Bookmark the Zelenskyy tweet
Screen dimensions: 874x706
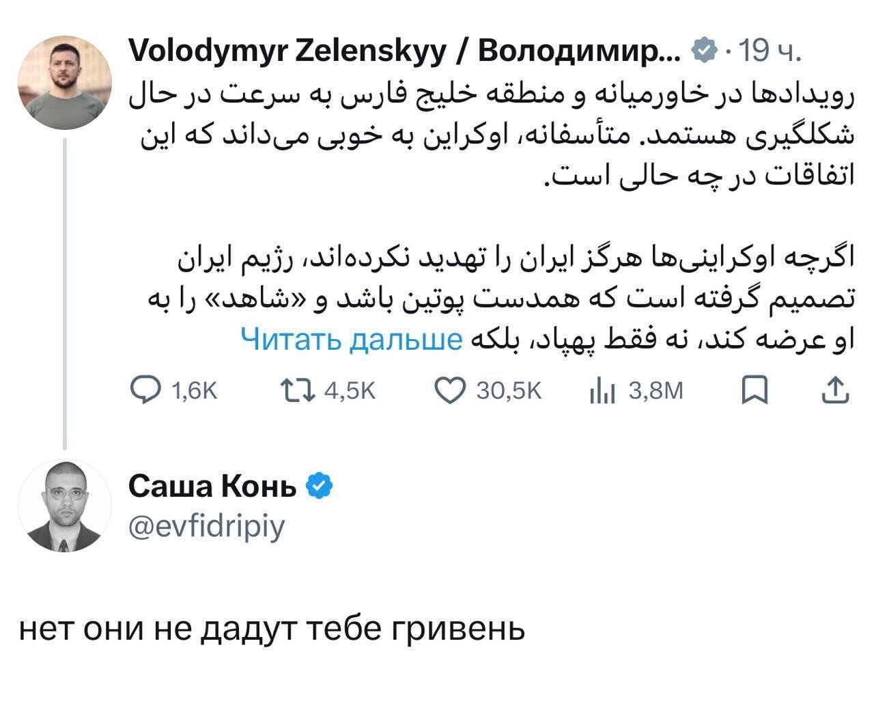[x=755, y=390]
